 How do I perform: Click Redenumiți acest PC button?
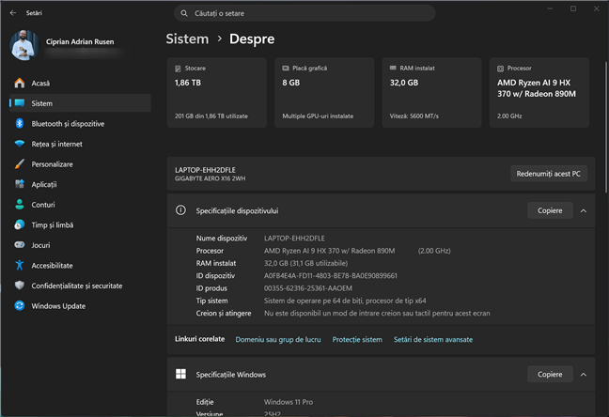pos(549,174)
